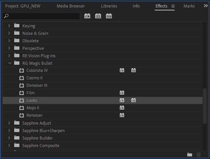210x159 pixels.
Task: Select the Cosmo II effect name
Action: click(x=34, y=78)
